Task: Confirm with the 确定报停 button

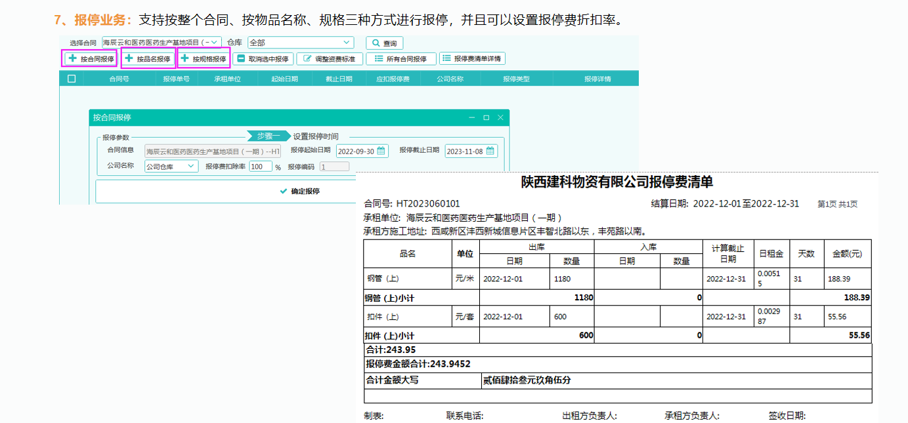Action: click(x=299, y=191)
